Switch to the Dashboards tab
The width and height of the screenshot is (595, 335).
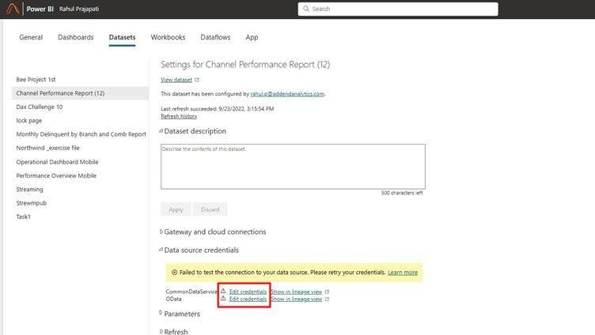(x=76, y=37)
